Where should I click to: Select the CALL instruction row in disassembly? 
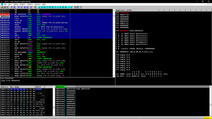pos(56,52)
